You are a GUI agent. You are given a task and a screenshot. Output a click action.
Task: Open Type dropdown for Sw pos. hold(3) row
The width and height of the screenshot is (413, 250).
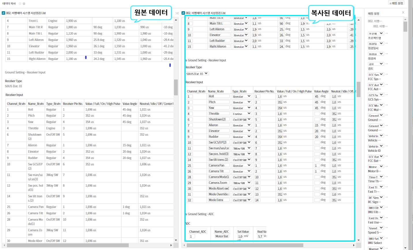[x=242, y=154]
